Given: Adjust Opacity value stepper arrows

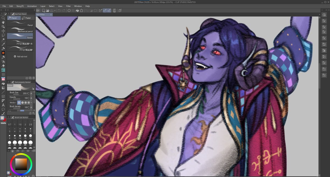Looking at the screenshot, I should pyautogui.click(x=29, y=98).
